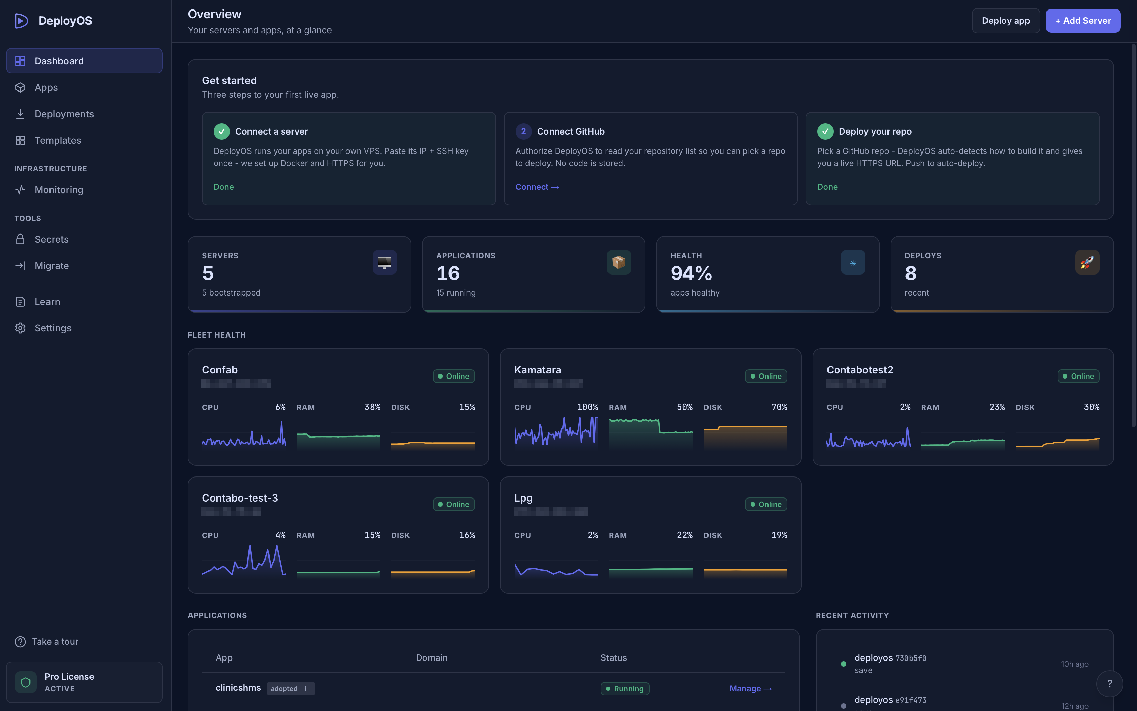The width and height of the screenshot is (1137, 711).
Task: Click the Deploys count 8
Action: (x=910, y=273)
